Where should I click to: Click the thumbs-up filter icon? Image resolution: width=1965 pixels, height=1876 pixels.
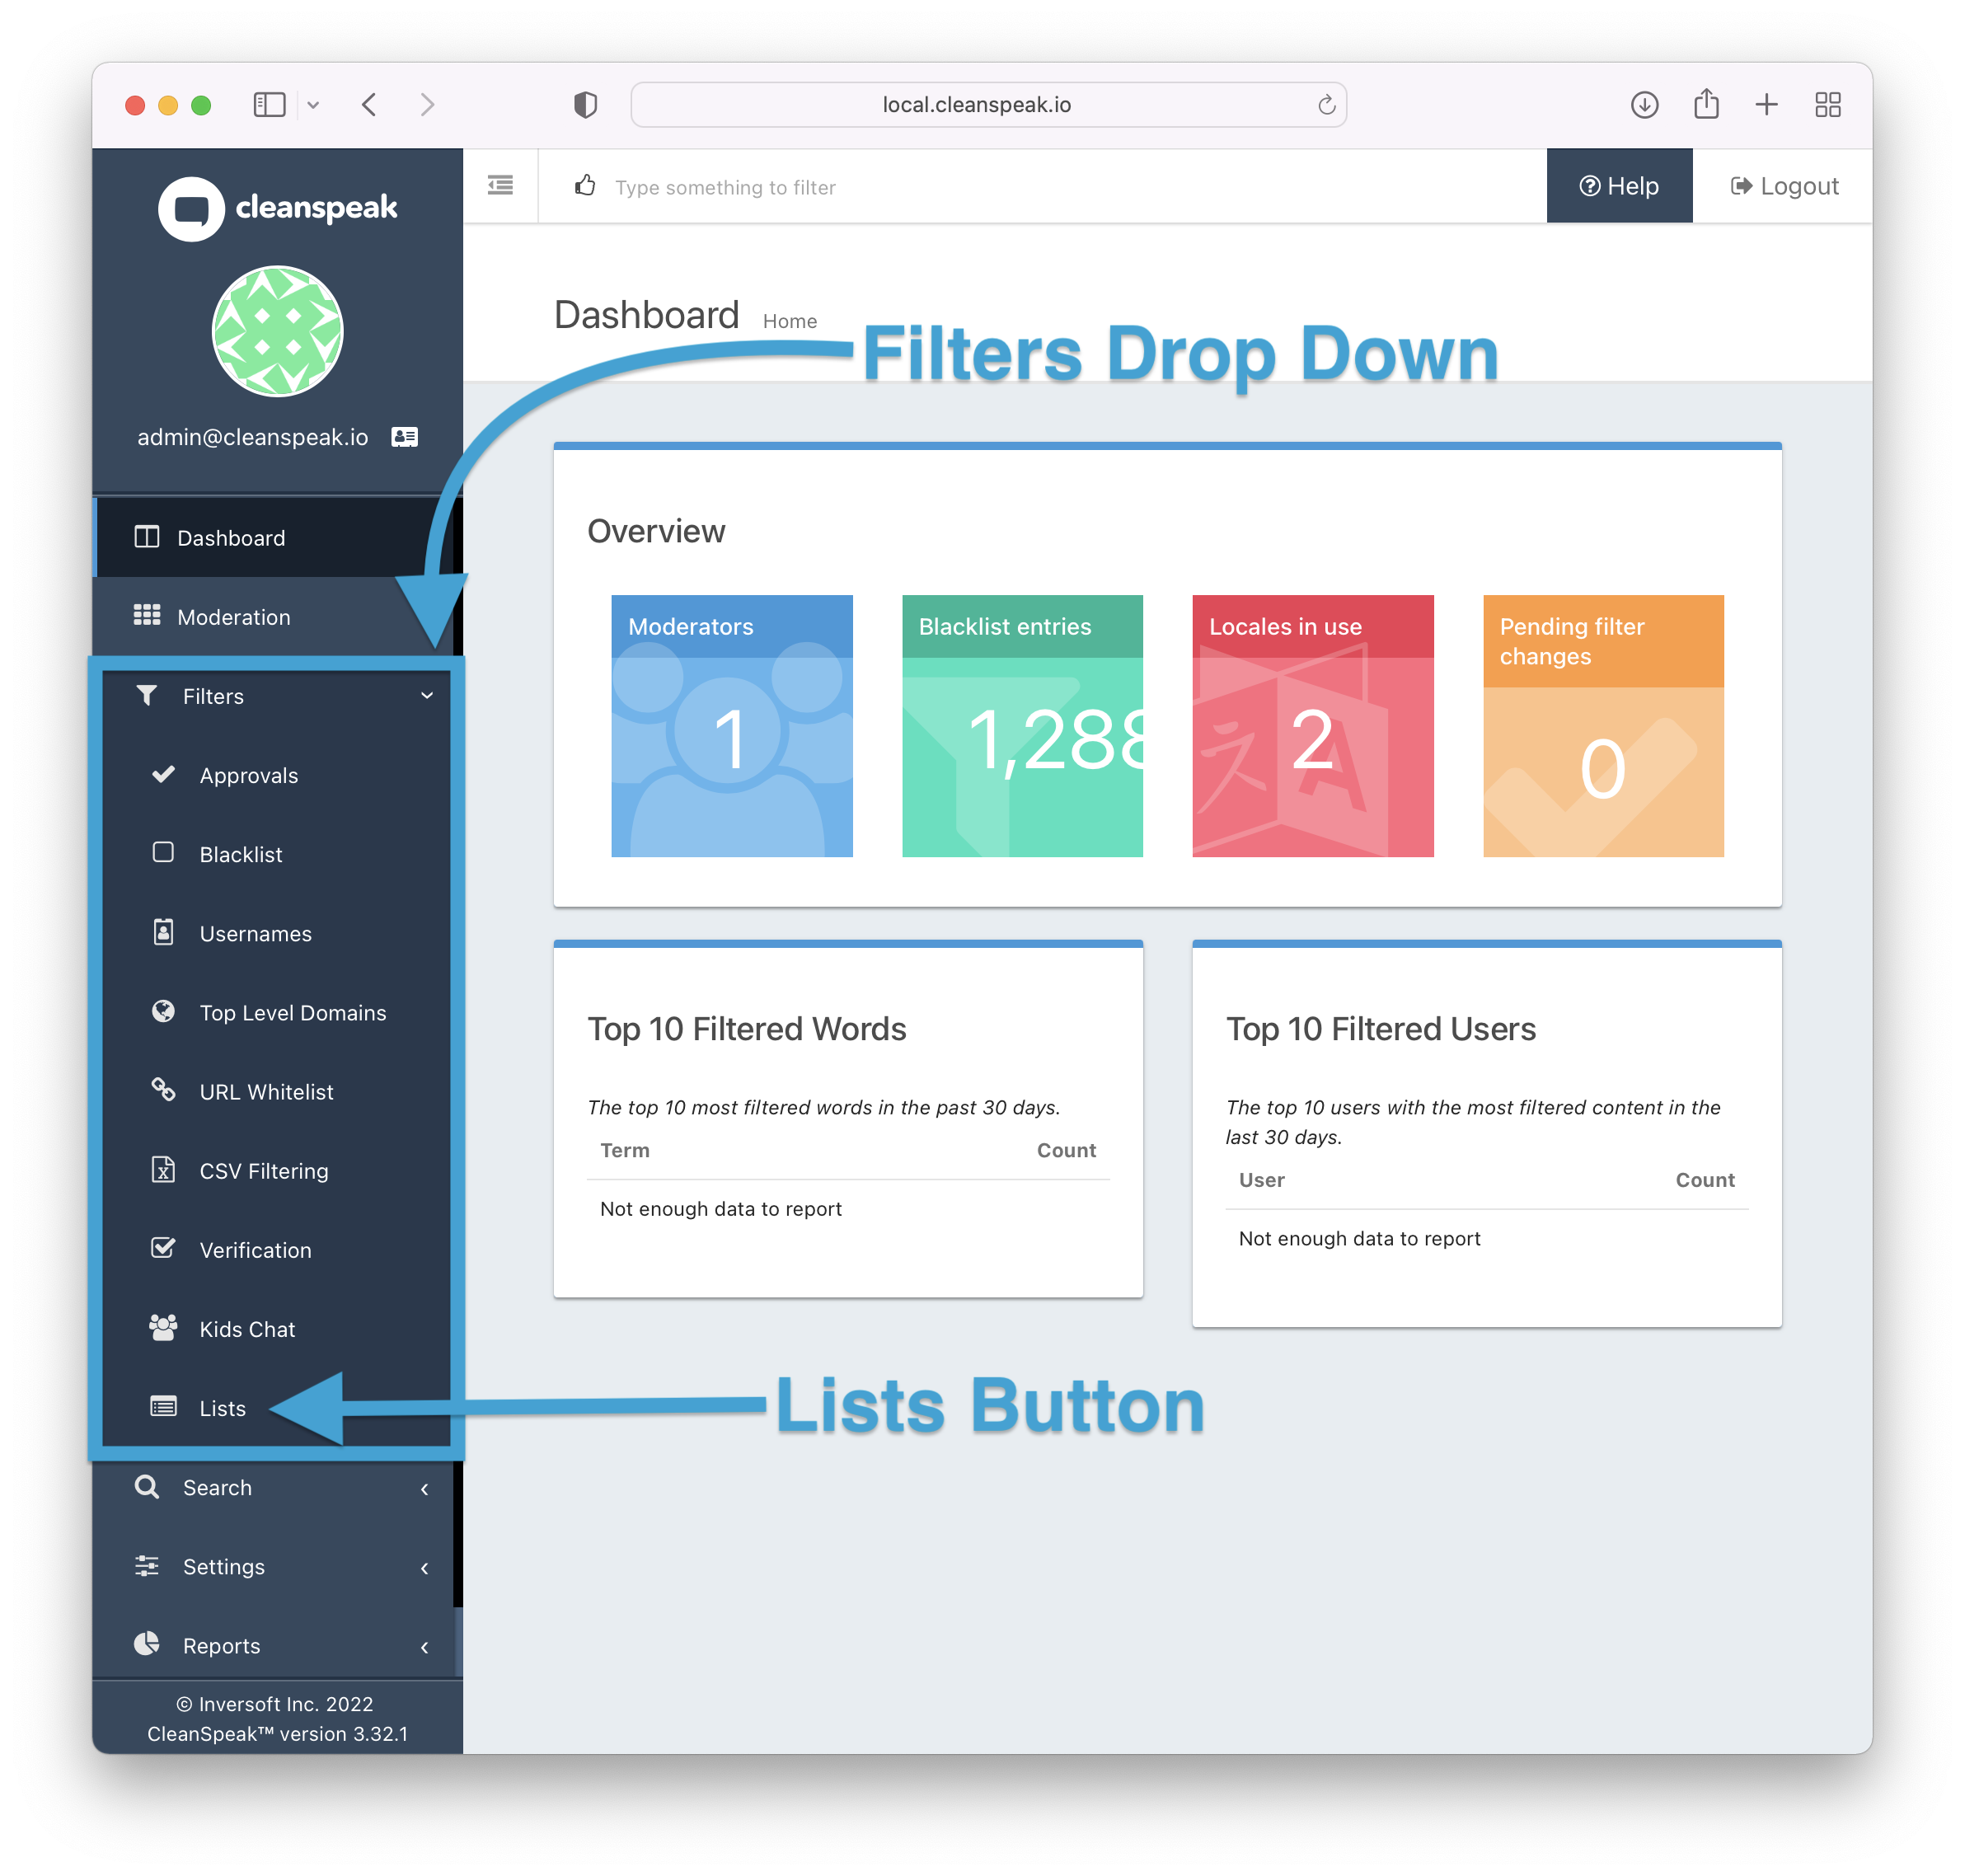(x=586, y=186)
